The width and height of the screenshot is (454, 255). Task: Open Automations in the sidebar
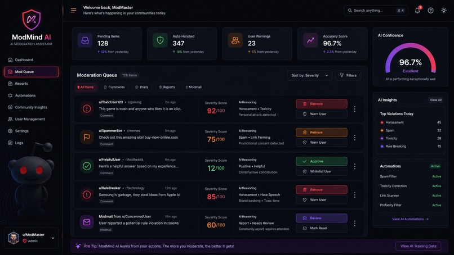point(32,95)
